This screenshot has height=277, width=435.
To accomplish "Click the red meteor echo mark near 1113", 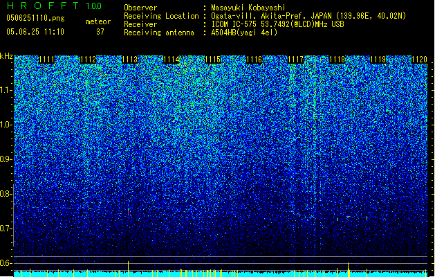I will [x=129, y=212].
